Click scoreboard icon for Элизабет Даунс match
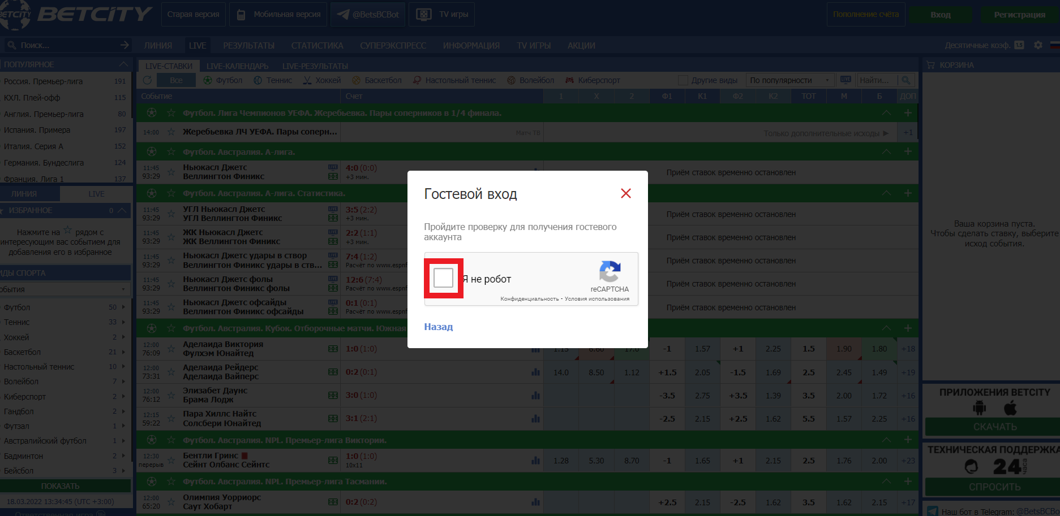 (333, 396)
